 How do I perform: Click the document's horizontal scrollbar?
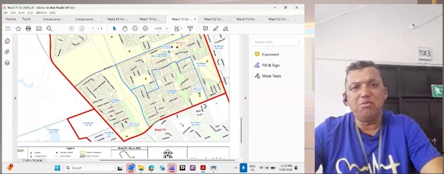(x=166, y=160)
